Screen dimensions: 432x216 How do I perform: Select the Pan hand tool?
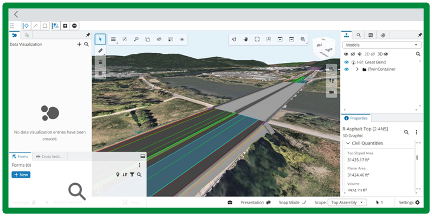click(x=245, y=39)
